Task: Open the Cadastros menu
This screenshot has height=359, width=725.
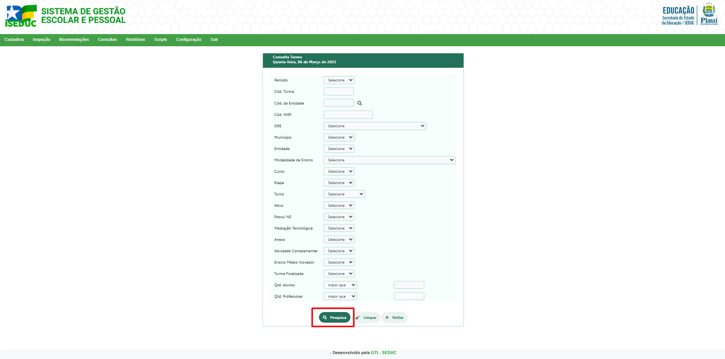Action: click(x=14, y=40)
